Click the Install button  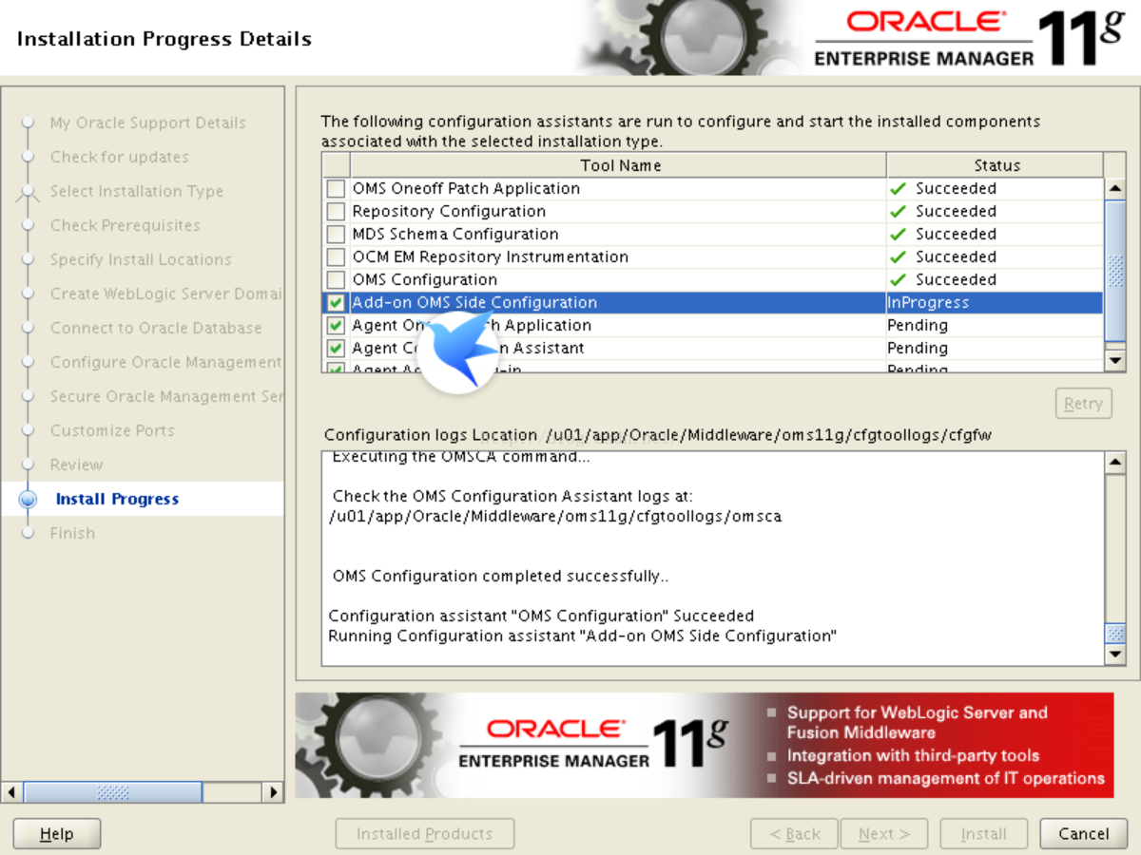[983, 834]
